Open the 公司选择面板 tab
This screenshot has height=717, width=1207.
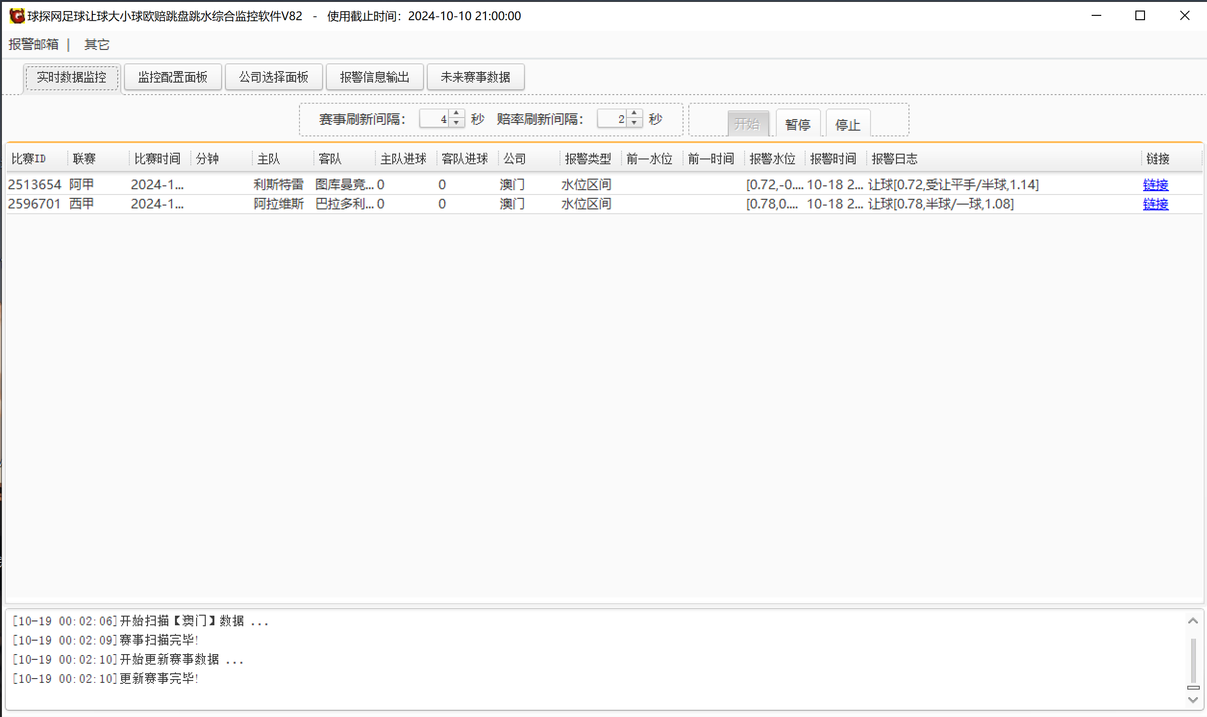[274, 77]
